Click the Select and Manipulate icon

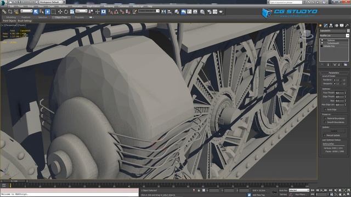tap(98, 11)
